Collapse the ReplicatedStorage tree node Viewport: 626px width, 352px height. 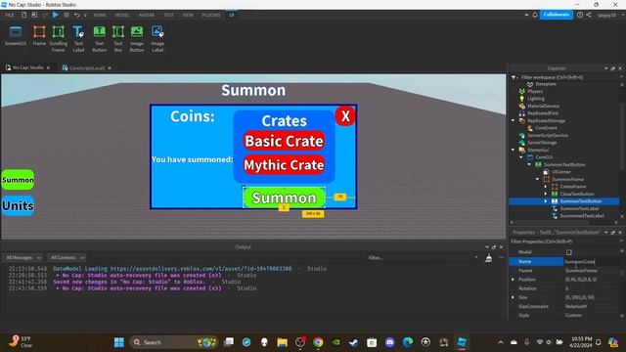click(x=514, y=120)
